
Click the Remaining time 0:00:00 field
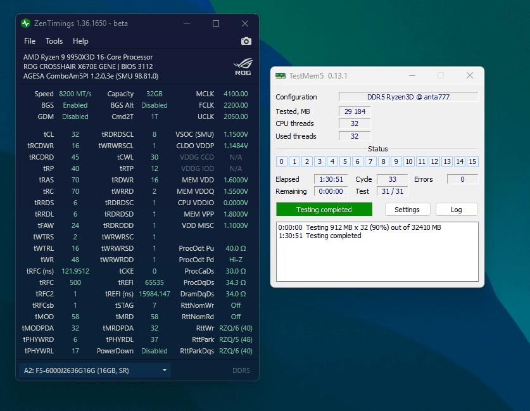point(331,191)
